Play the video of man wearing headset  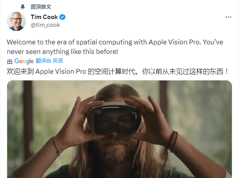(119, 129)
